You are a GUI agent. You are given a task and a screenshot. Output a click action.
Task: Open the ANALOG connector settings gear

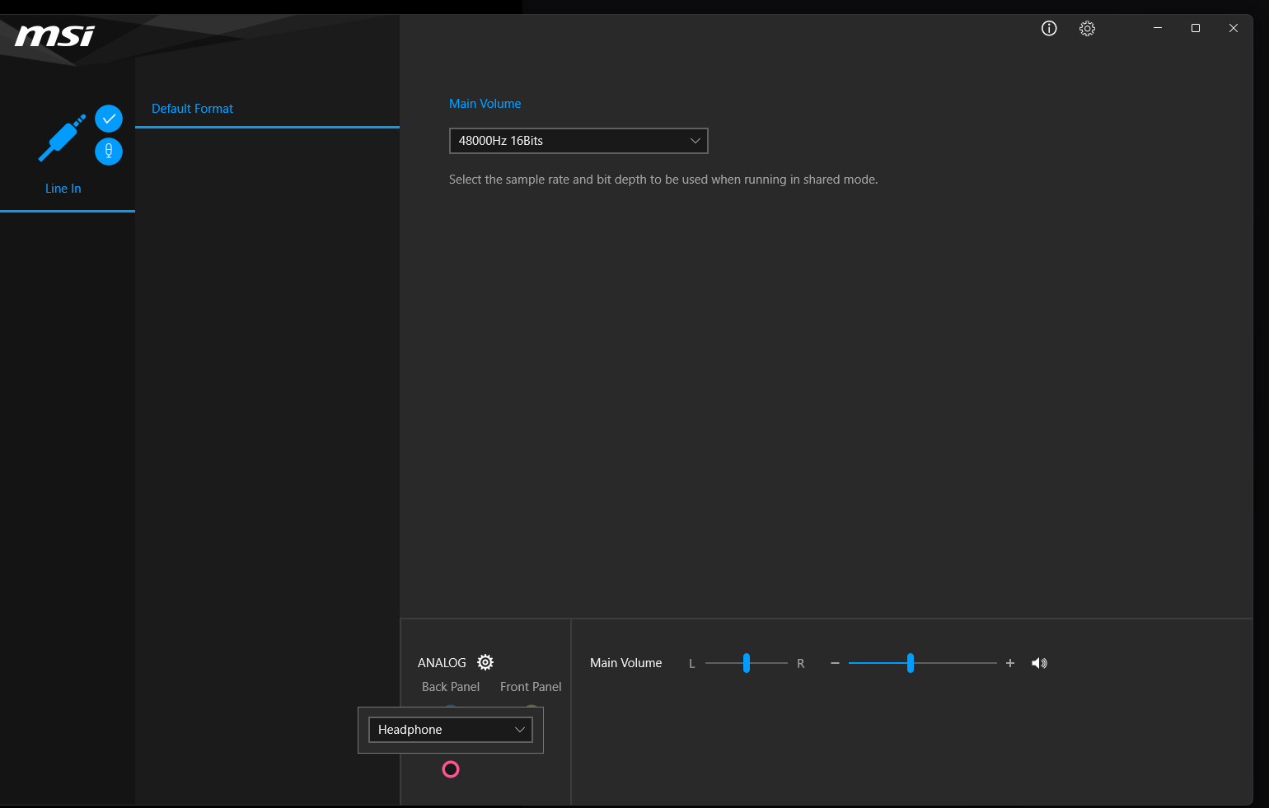(485, 662)
